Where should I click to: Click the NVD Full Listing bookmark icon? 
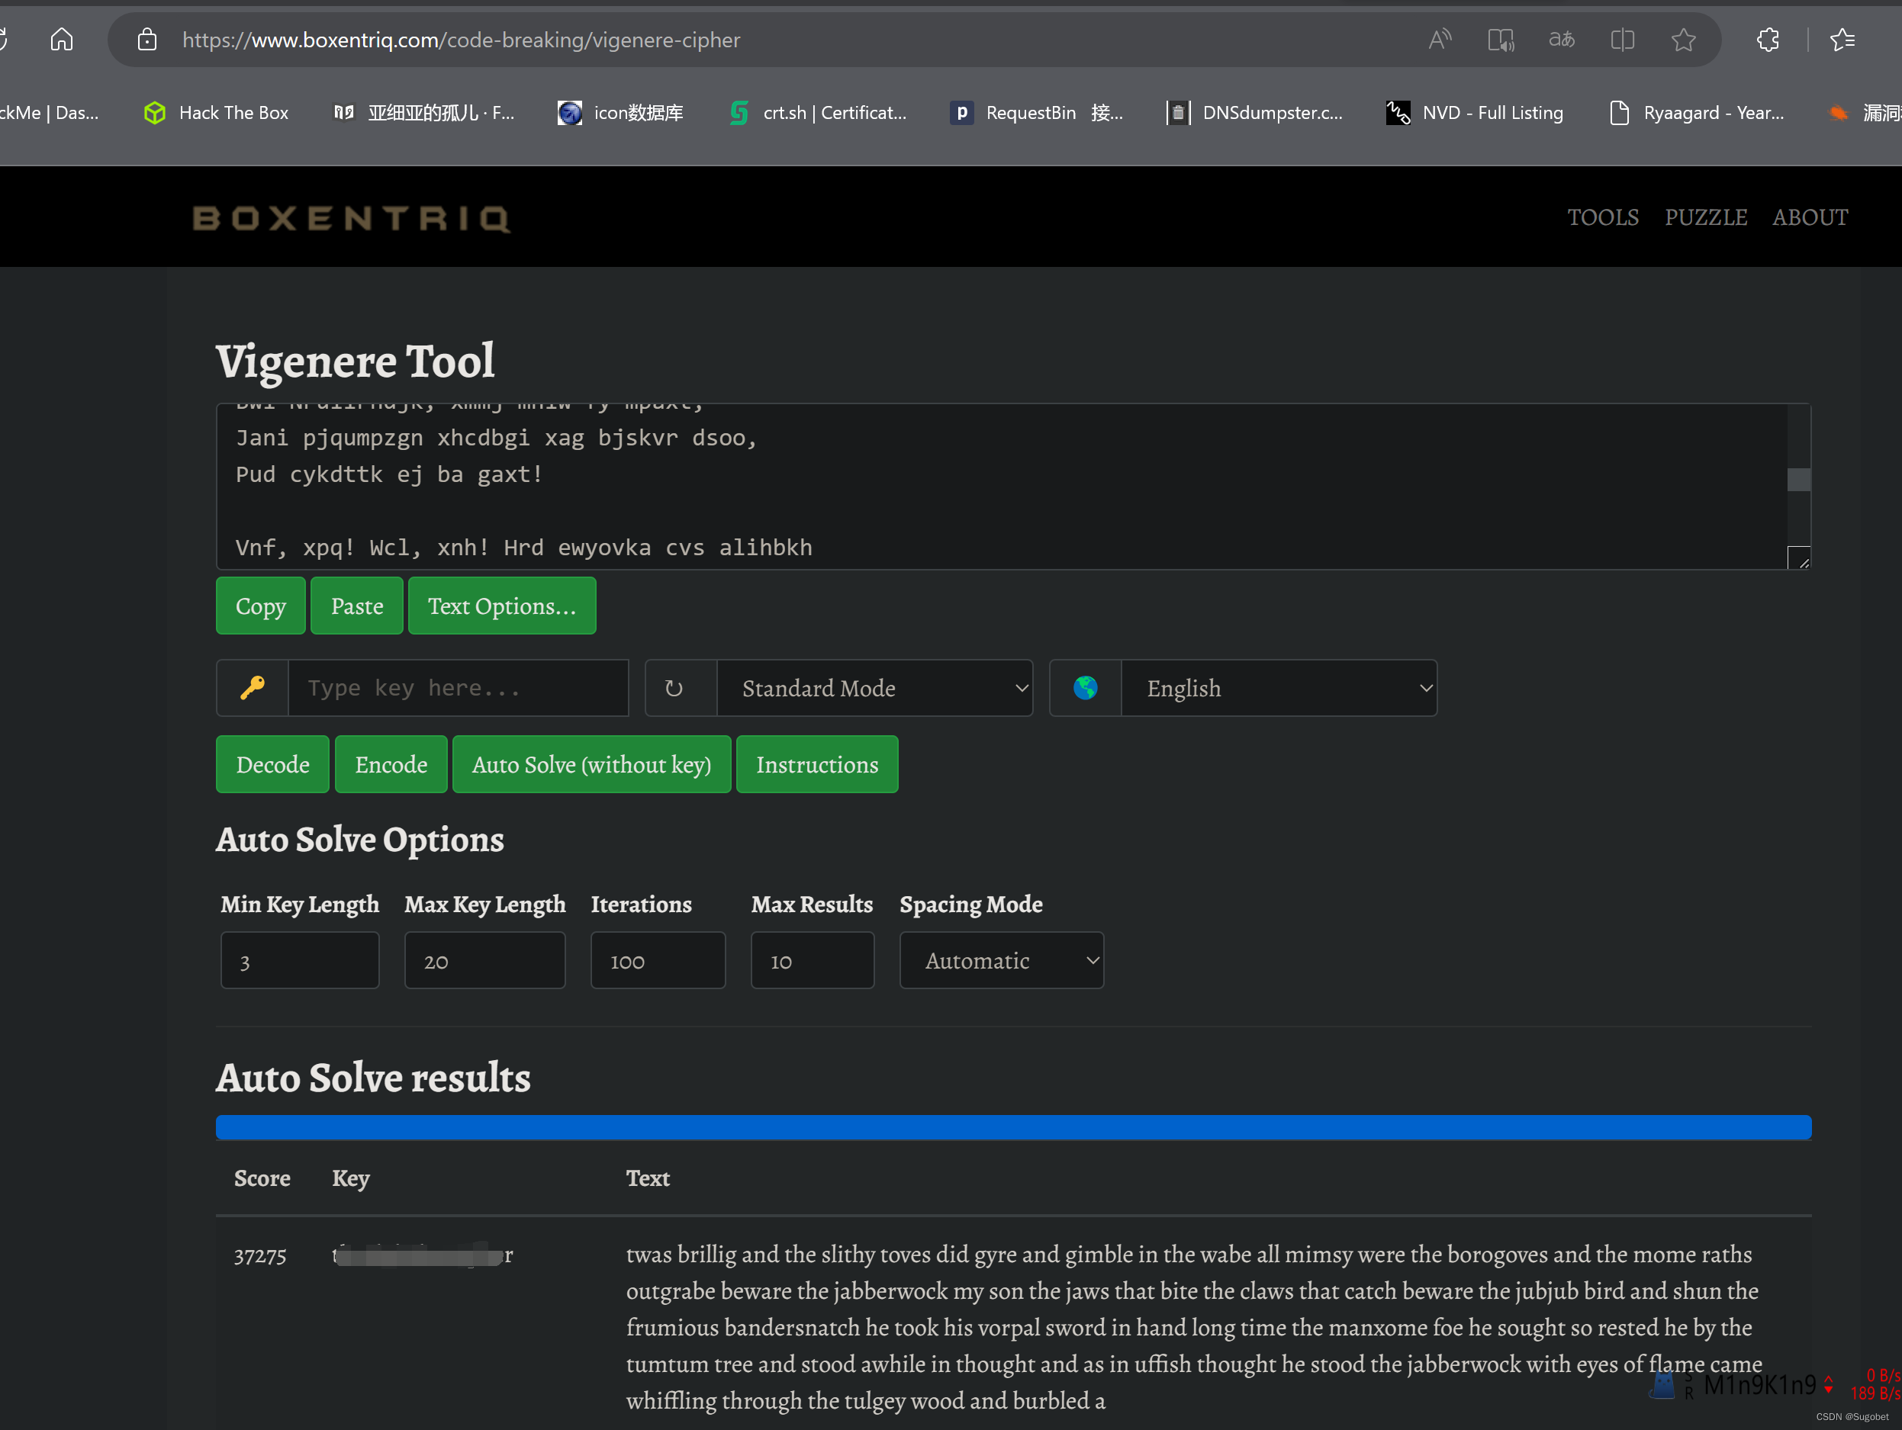(x=1398, y=111)
